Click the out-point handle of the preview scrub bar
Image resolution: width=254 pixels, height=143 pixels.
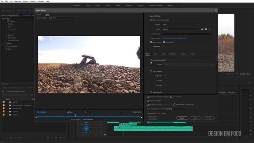coord(142,117)
